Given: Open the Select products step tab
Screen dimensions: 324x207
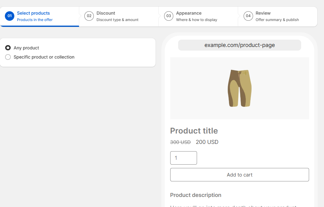Looking at the screenshot, I should tap(40, 16).
